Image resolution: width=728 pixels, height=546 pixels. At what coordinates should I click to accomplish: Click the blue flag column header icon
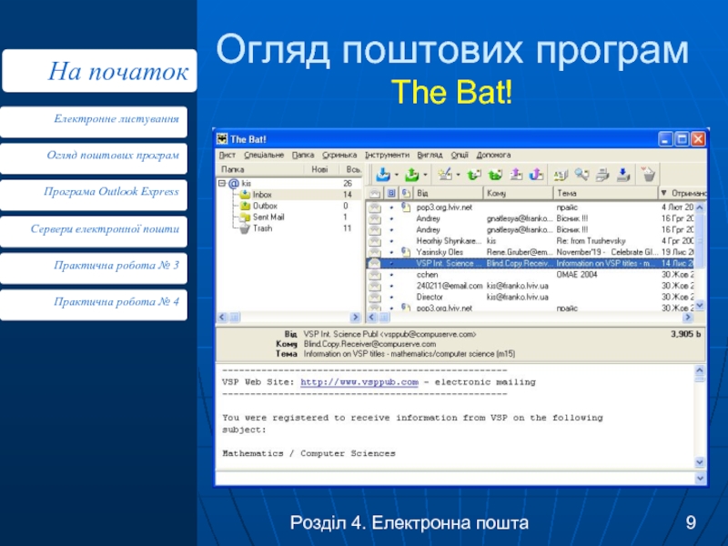tap(391, 193)
